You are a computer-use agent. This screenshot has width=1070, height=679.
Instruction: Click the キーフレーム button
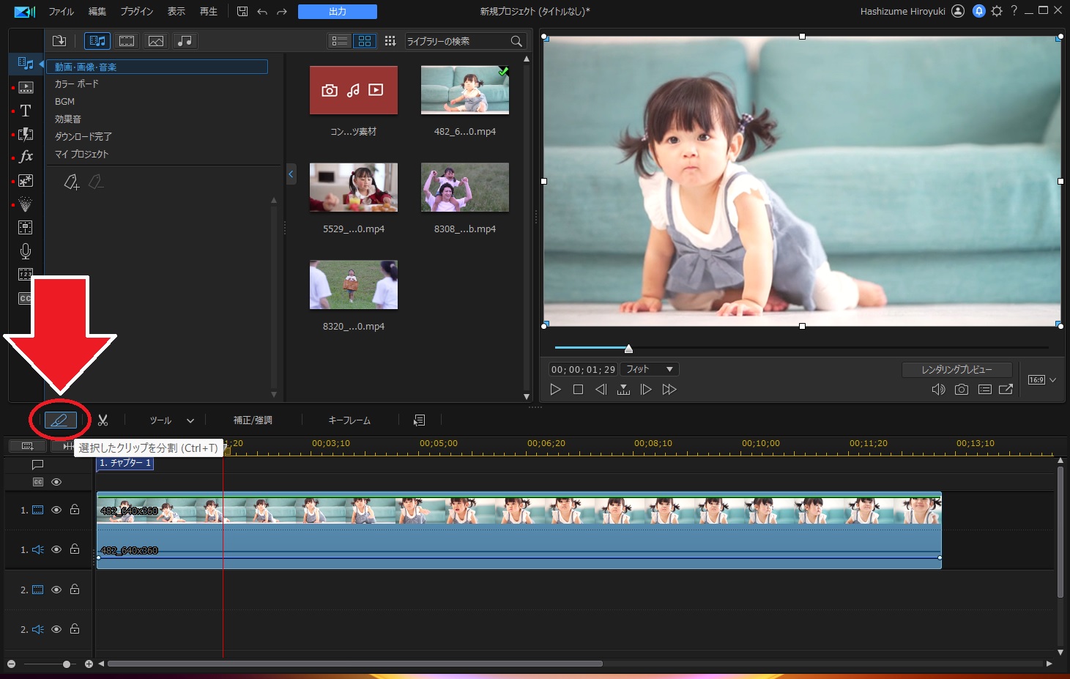tap(349, 420)
